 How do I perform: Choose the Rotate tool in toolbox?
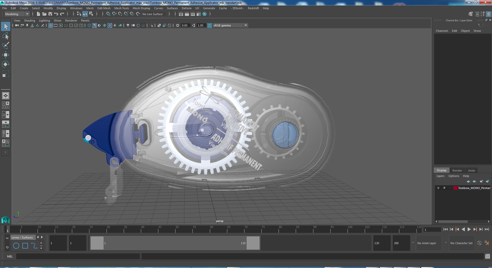(x=6, y=64)
